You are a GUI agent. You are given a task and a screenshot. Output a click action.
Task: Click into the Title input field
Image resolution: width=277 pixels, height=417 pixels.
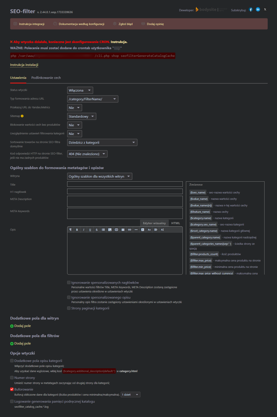[x=125, y=184]
